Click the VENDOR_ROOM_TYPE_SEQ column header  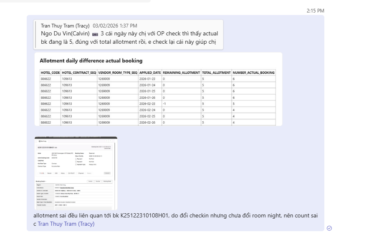(118, 72)
